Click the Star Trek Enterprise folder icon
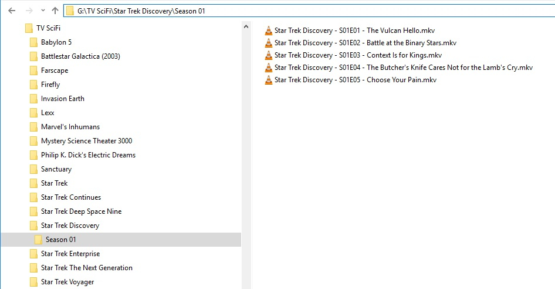The height and width of the screenshot is (289, 555). [33, 254]
